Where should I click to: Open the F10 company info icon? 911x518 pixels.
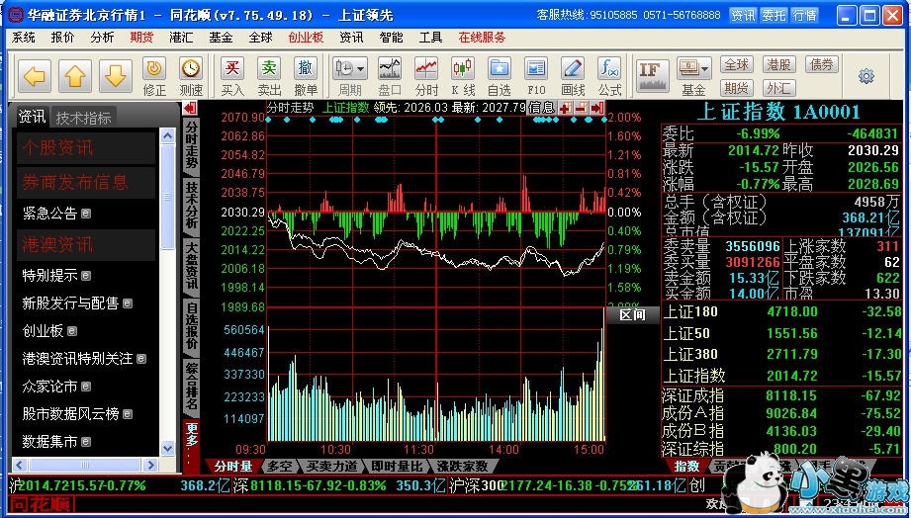tap(536, 77)
